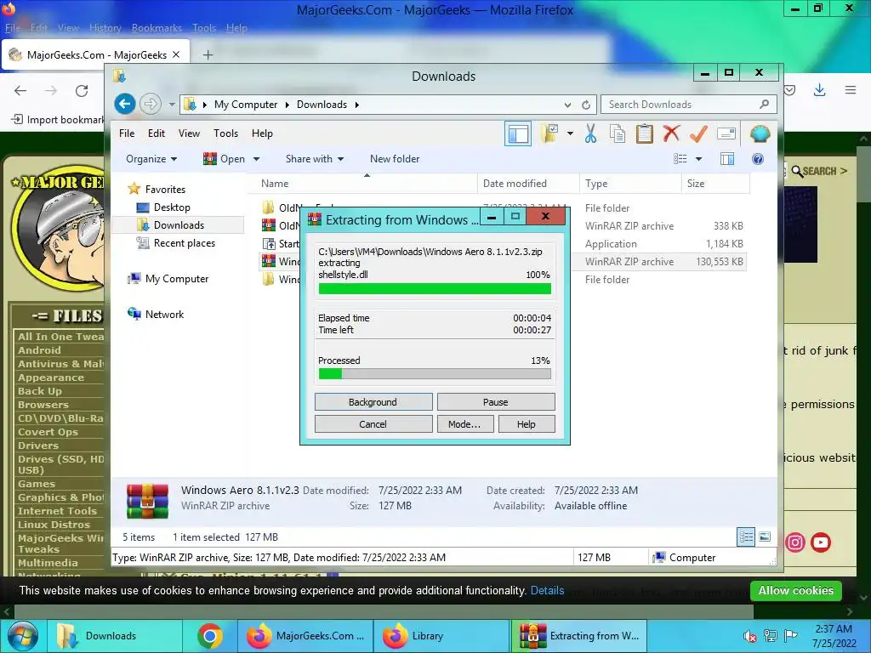Click the Classic Shell seashell icon
The height and width of the screenshot is (653, 871).
click(x=760, y=133)
